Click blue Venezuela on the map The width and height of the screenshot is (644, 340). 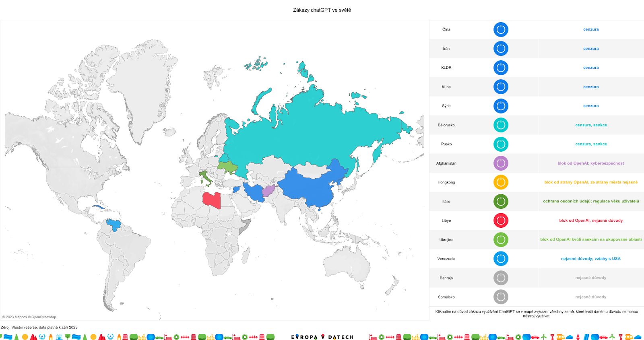114,225
